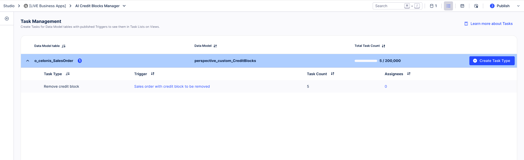Open trigger Sales order with credit block link
This screenshot has width=524, height=160.
pos(172,86)
